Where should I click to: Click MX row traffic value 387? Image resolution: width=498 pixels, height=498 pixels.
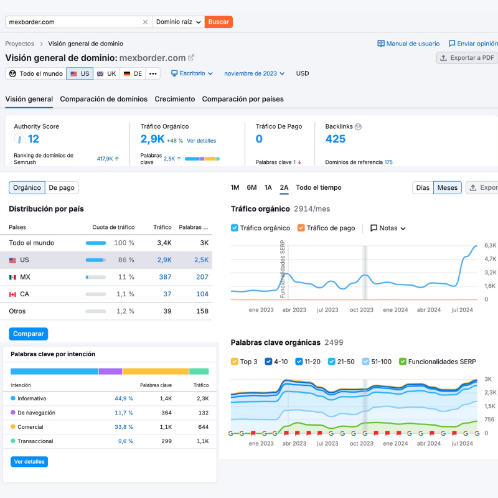[x=165, y=277]
